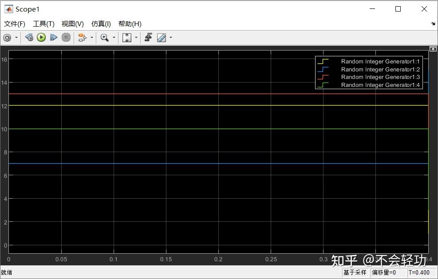438x279 pixels.
Task: Click the 基于采样 status bar field
Action: pos(355,272)
